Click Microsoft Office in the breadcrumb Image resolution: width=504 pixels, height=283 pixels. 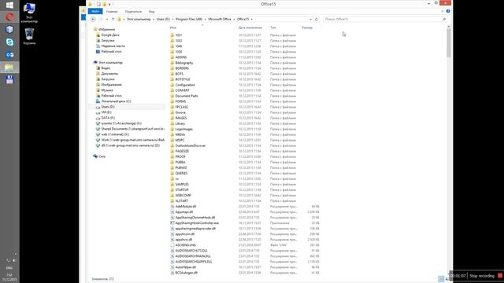point(220,19)
